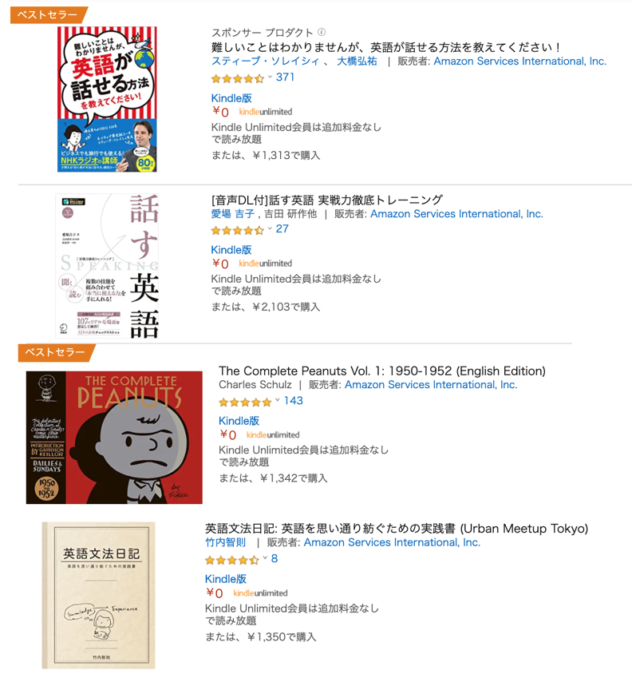
Task: Click star rating of 英語文法日記
Action: click(x=231, y=560)
